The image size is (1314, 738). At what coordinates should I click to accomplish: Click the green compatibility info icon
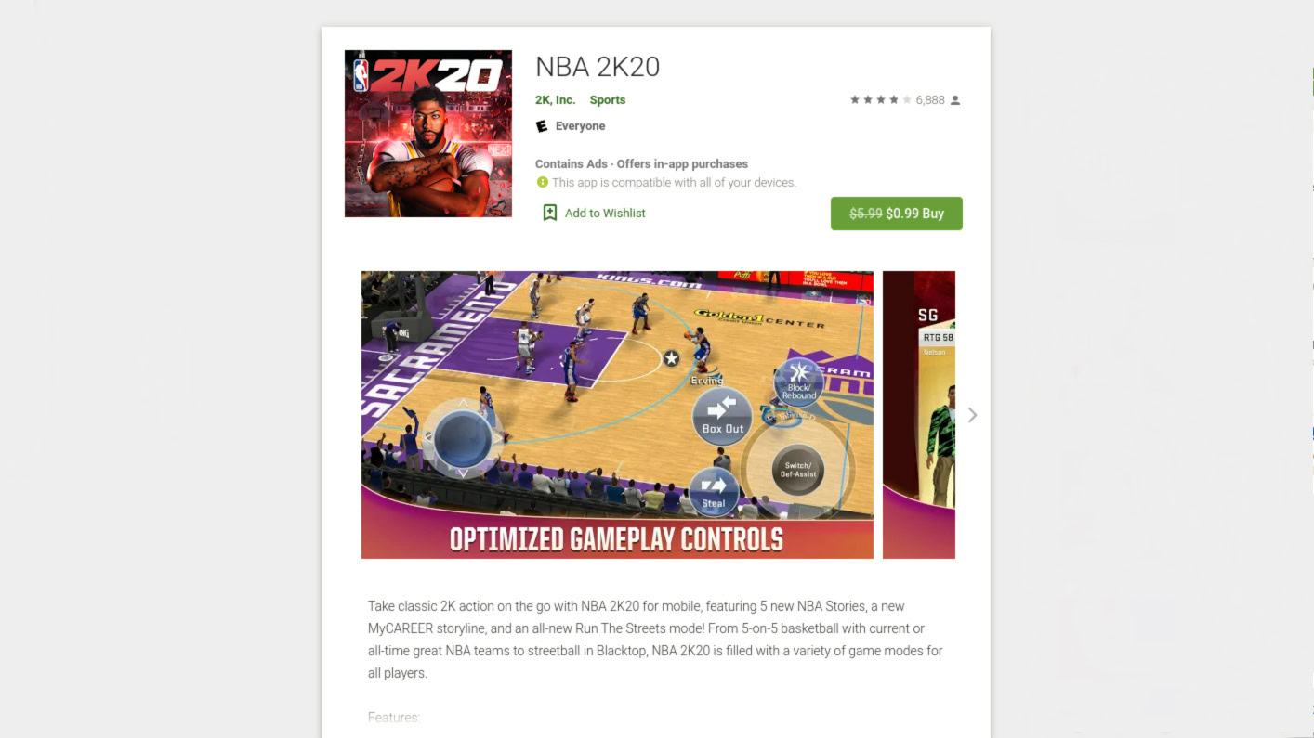(x=543, y=182)
